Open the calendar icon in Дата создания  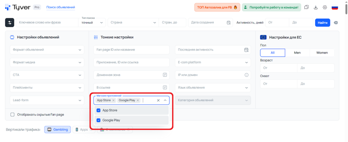(x=229, y=23)
